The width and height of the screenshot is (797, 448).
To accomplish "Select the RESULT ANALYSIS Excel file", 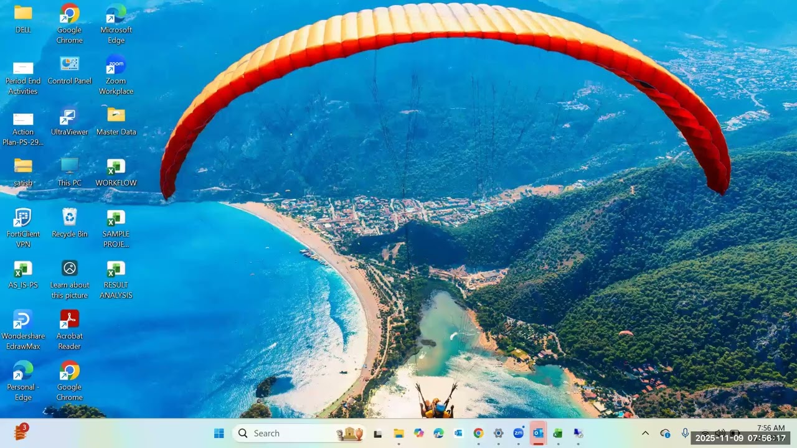I will click(x=116, y=279).
